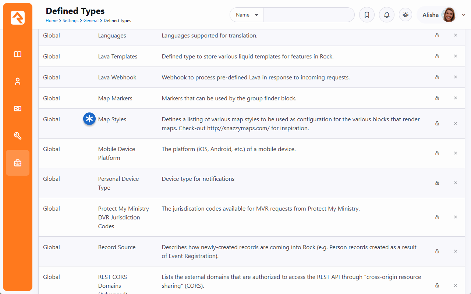Image resolution: width=471 pixels, height=294 pixels.
Task: Open the wrench tools icon in sidebar
Action: pos(18,136)
